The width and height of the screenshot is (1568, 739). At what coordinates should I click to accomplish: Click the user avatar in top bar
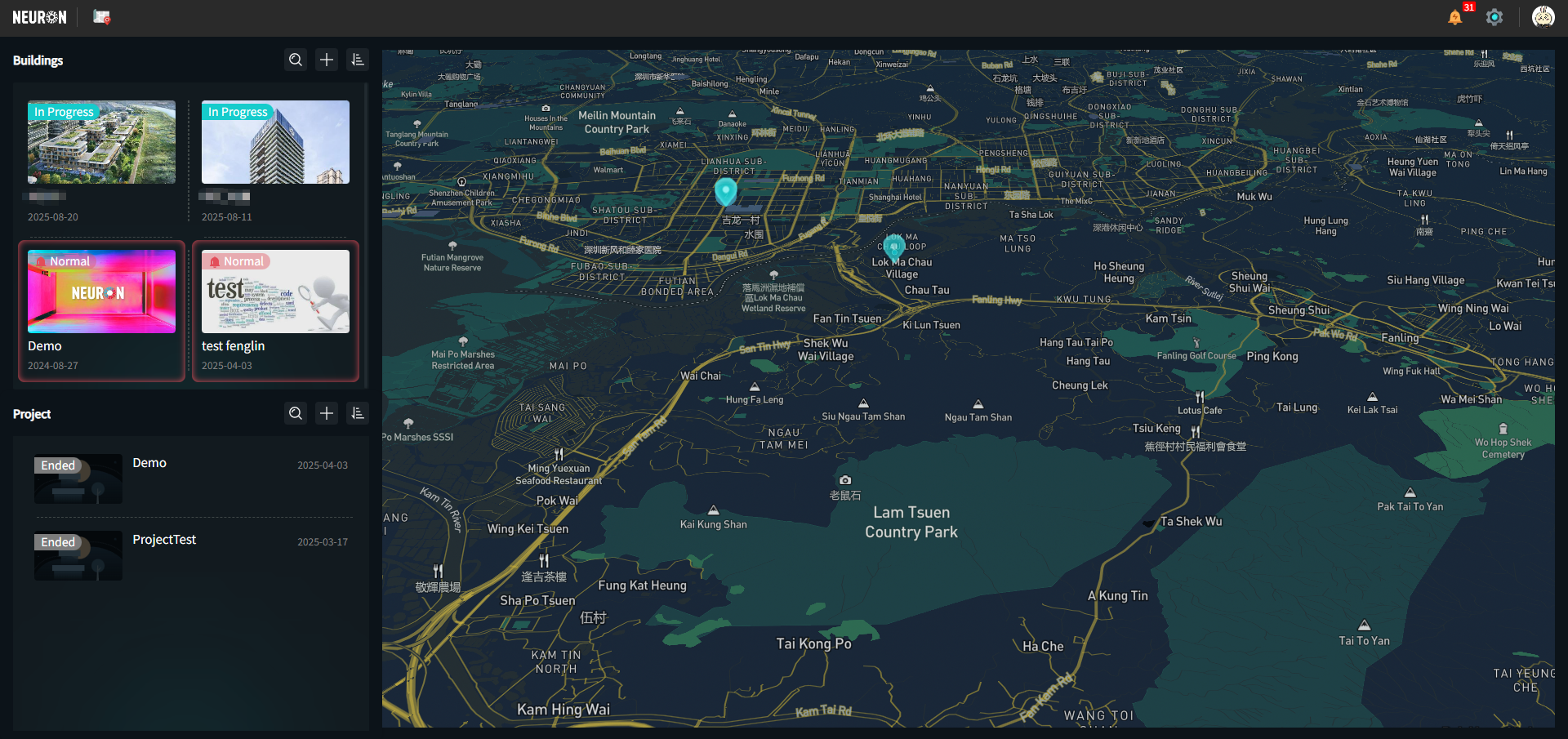point(1542,17)
